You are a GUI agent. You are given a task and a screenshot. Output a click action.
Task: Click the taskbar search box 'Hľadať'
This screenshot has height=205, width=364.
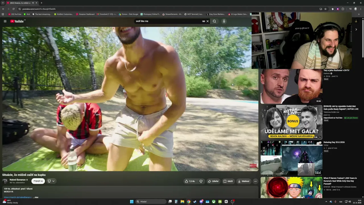pyautogui.click(x=150, y=202)
